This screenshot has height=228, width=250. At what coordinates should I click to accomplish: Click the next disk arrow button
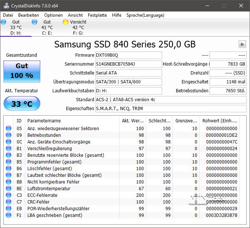242,44
